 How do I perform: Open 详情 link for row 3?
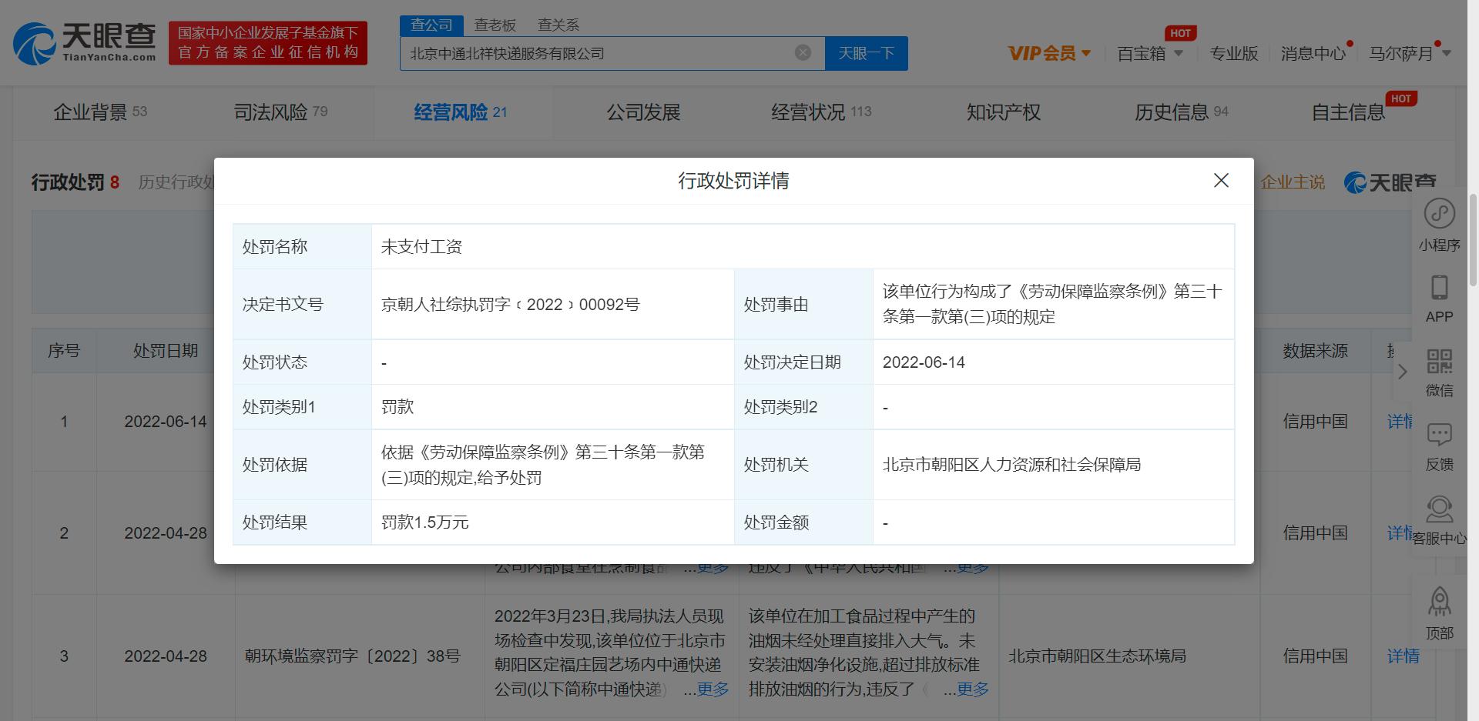pos(1403,656)
